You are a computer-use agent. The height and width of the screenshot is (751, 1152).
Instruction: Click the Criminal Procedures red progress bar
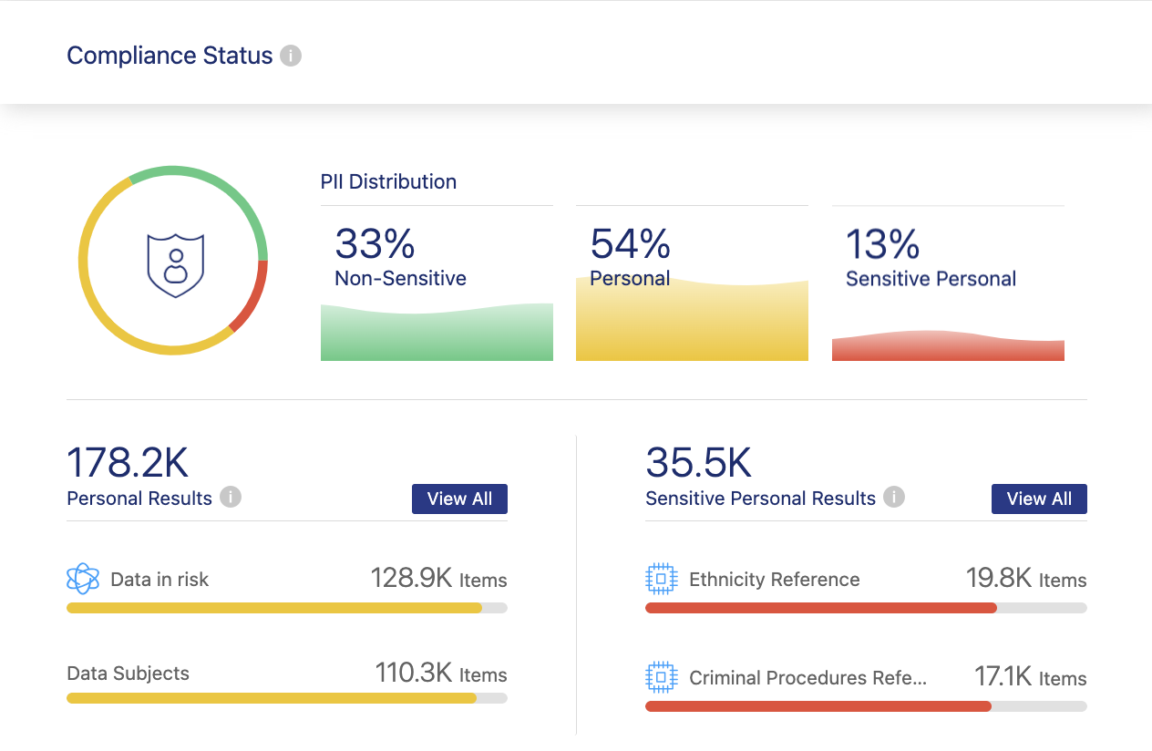coord(865,706)
